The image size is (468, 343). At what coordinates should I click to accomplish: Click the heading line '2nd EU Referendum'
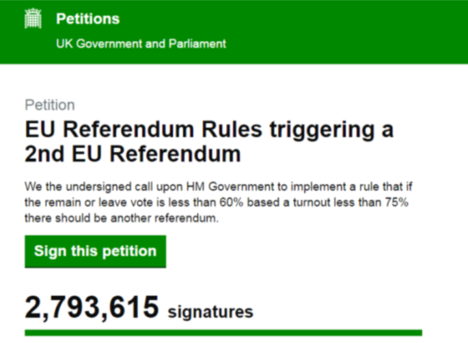[133, 155]
